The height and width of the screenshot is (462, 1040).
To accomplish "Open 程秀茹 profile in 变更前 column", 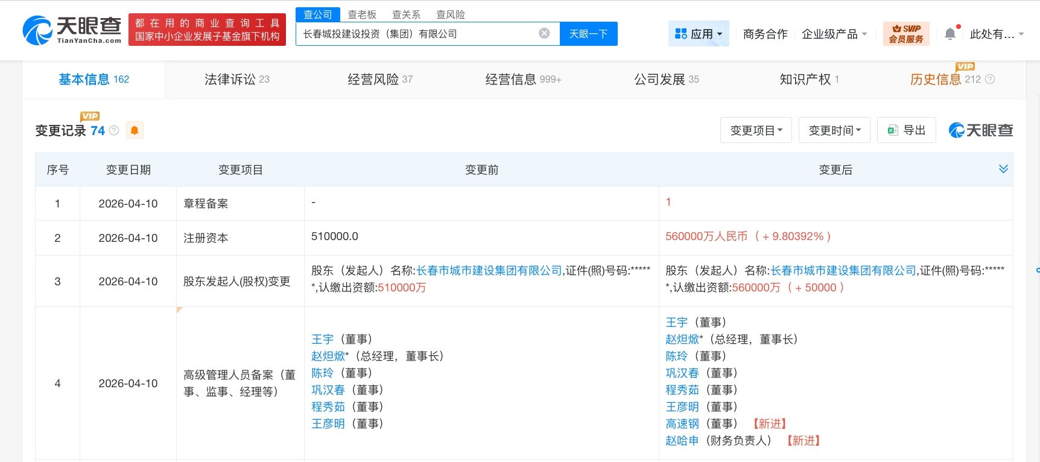I will coord(328,407).
